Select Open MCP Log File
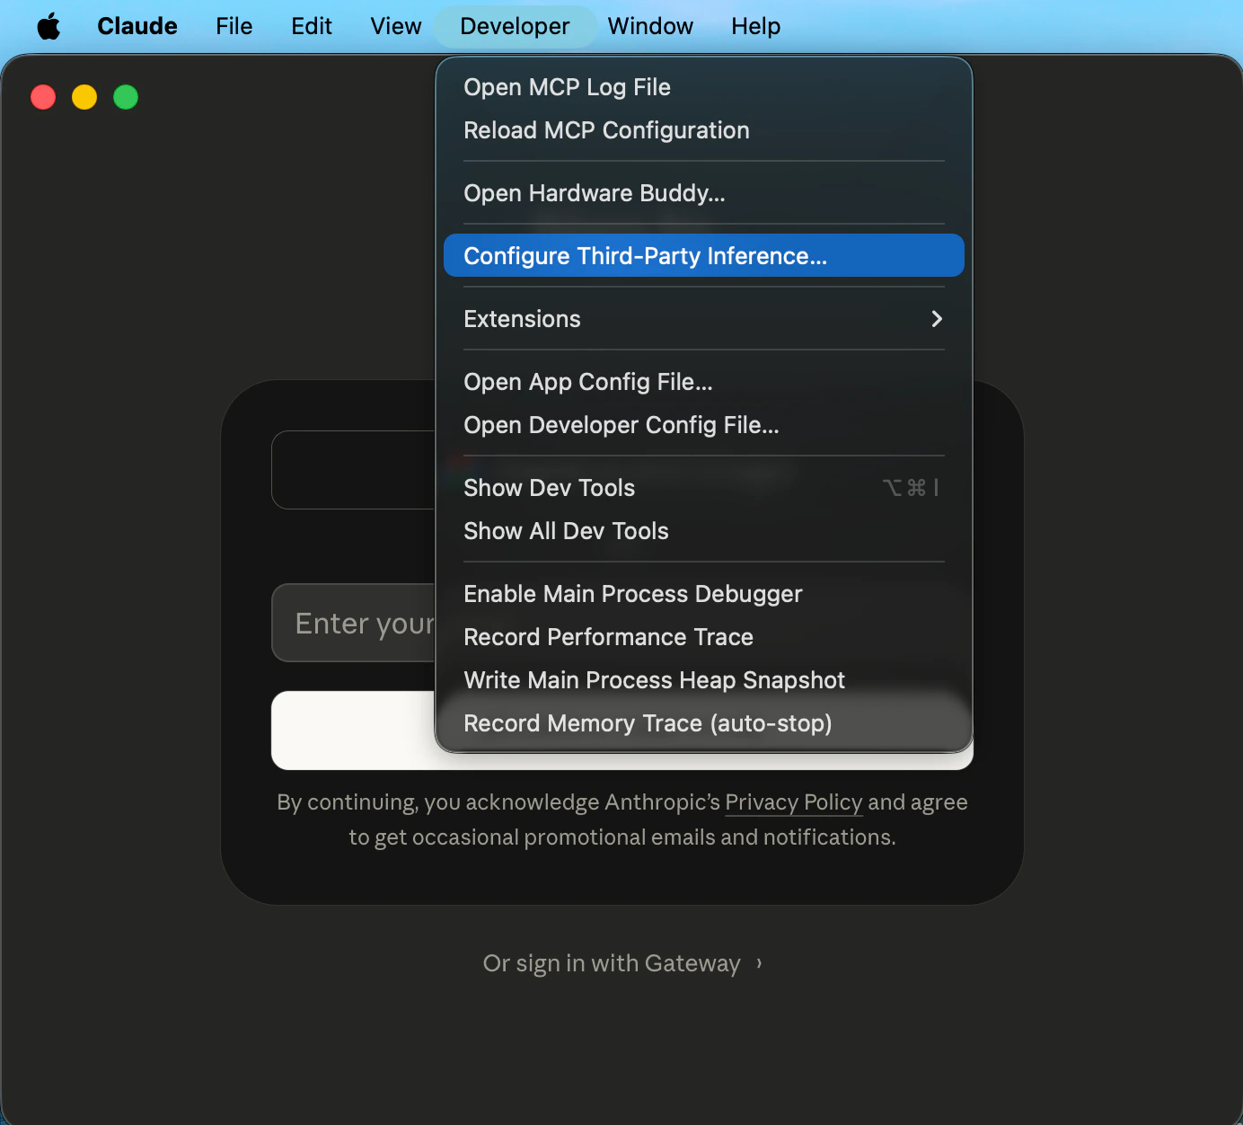This screenshot has height=1125, width=1243. 704,87
